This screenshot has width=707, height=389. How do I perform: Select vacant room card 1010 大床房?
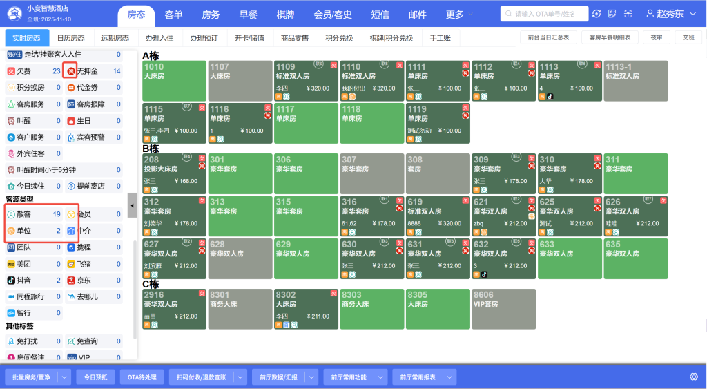click(x=175, y=81)
